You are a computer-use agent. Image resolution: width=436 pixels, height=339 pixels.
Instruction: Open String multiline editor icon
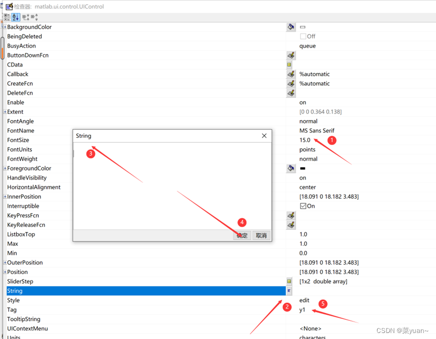(289, 291)
